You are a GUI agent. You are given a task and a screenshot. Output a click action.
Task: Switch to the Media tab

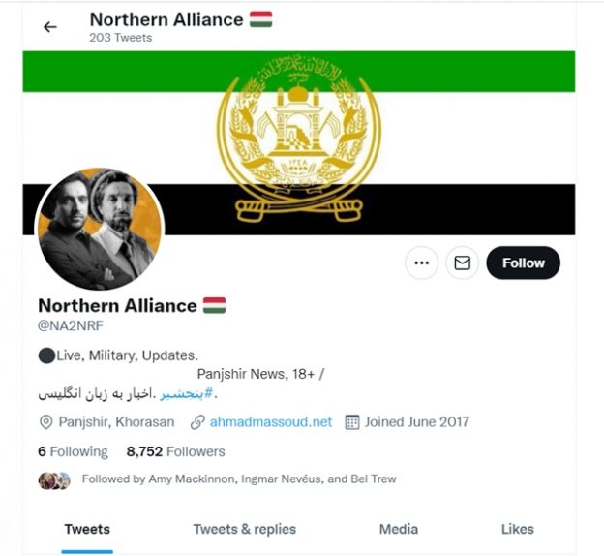click(x=399, y=529)
